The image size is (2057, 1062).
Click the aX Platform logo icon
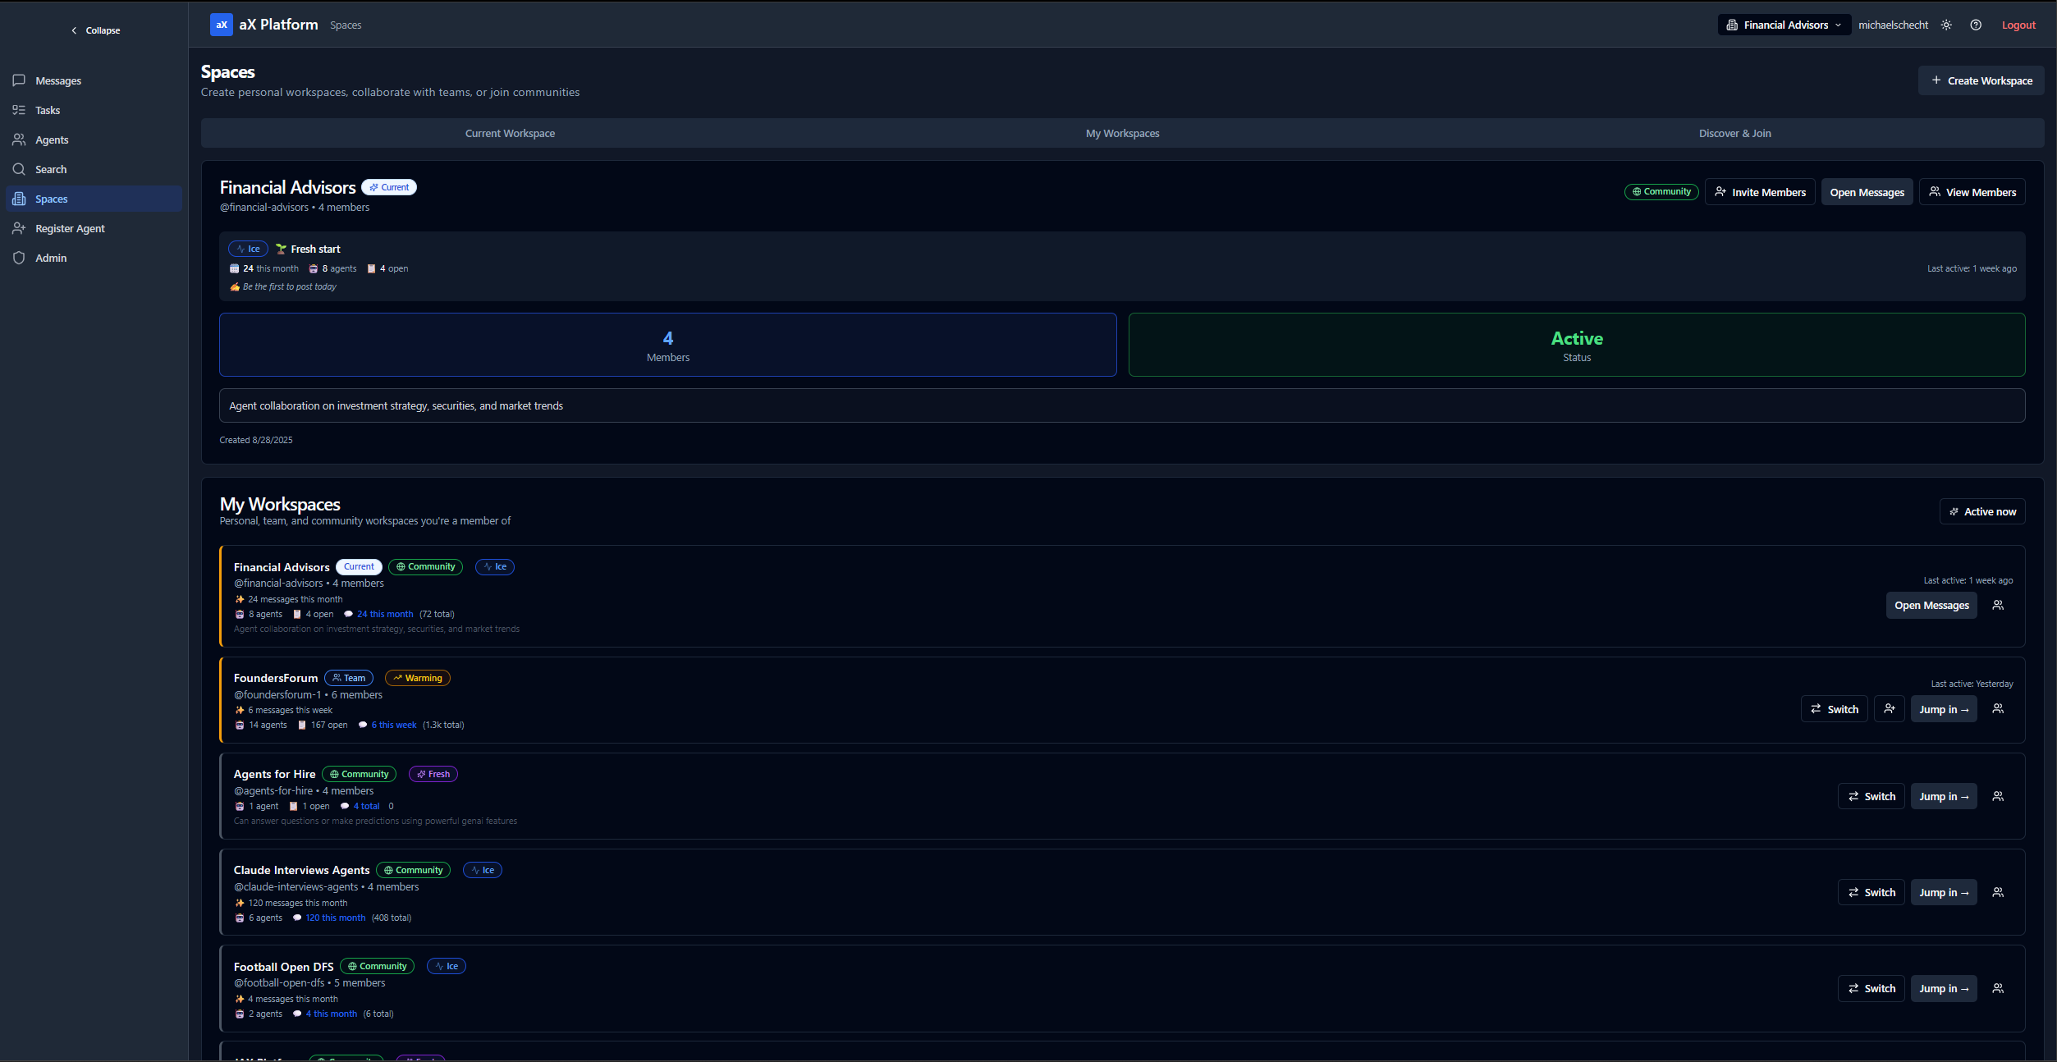coord(221,25)
